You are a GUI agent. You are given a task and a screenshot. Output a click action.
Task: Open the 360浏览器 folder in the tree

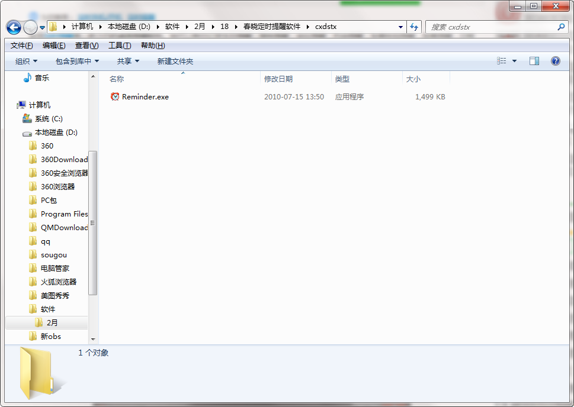tap(57, 187)
